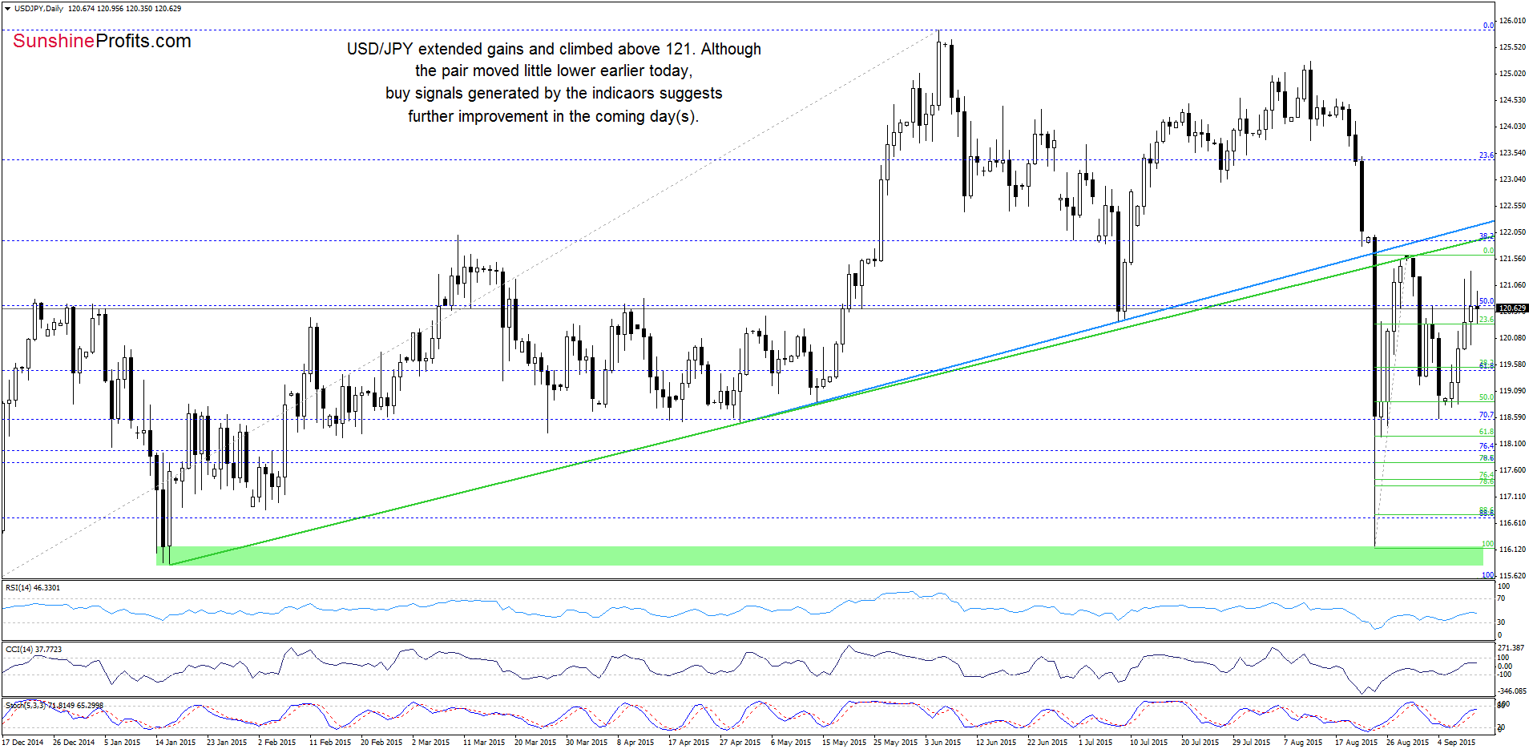Click the 26 Aug 2015 date label
Image resolution: width=1529 pixels, height=749 pixels.
click(x=1407, y=743)
